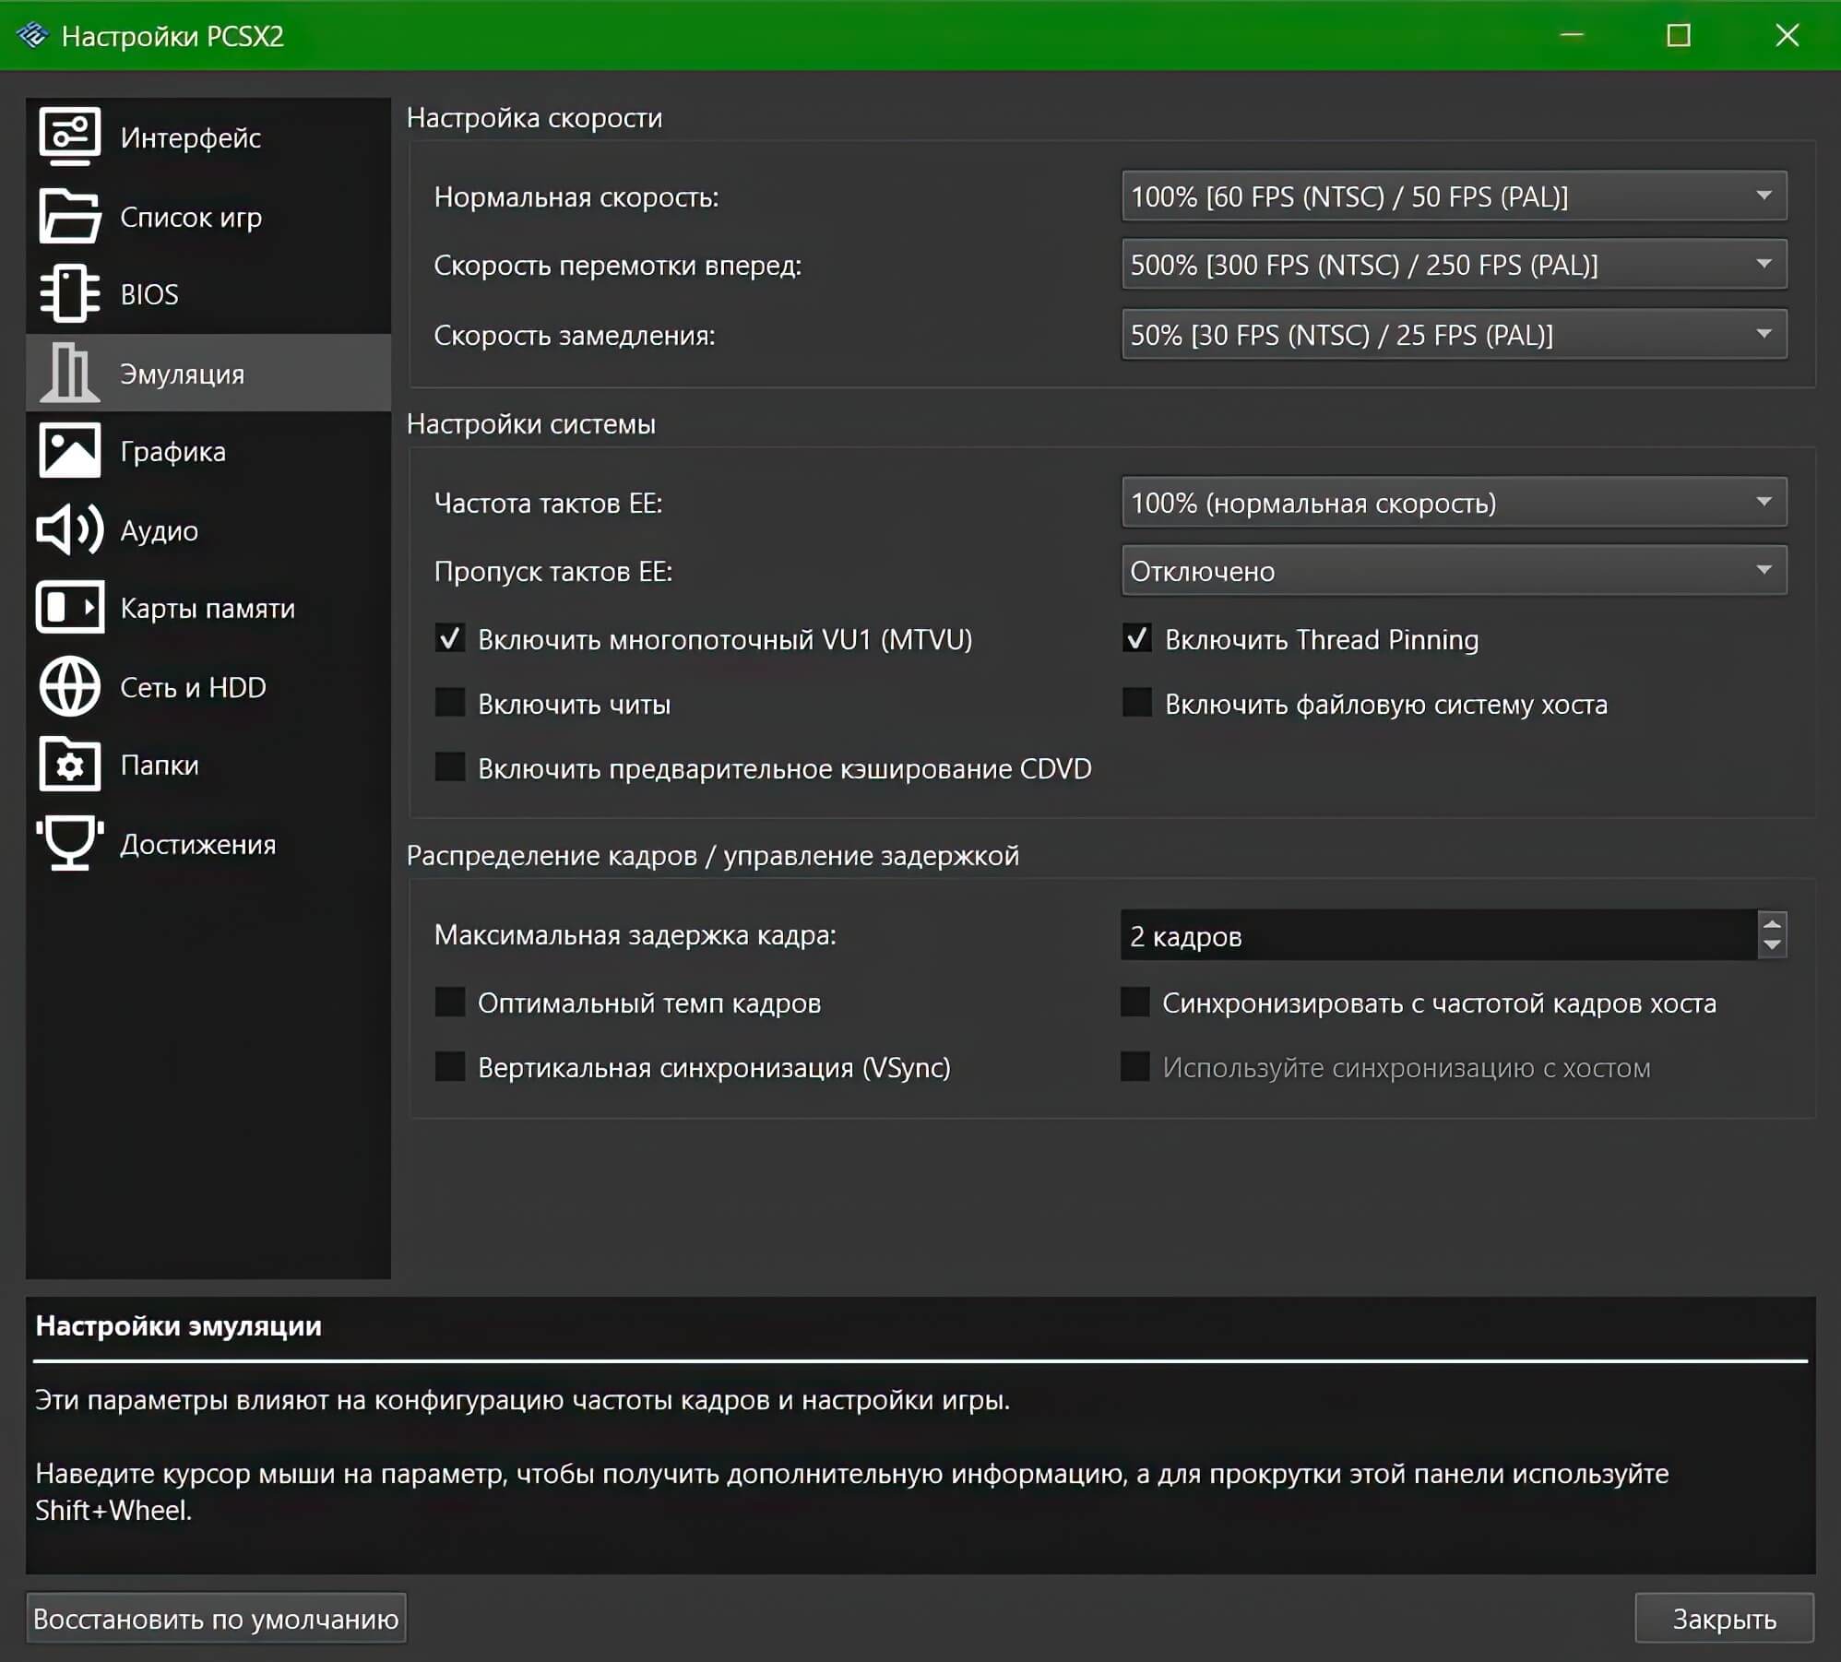Screen dimensions: 1841x1662
Task: Select the Папки settings tab label
Action: click(160, 766)
